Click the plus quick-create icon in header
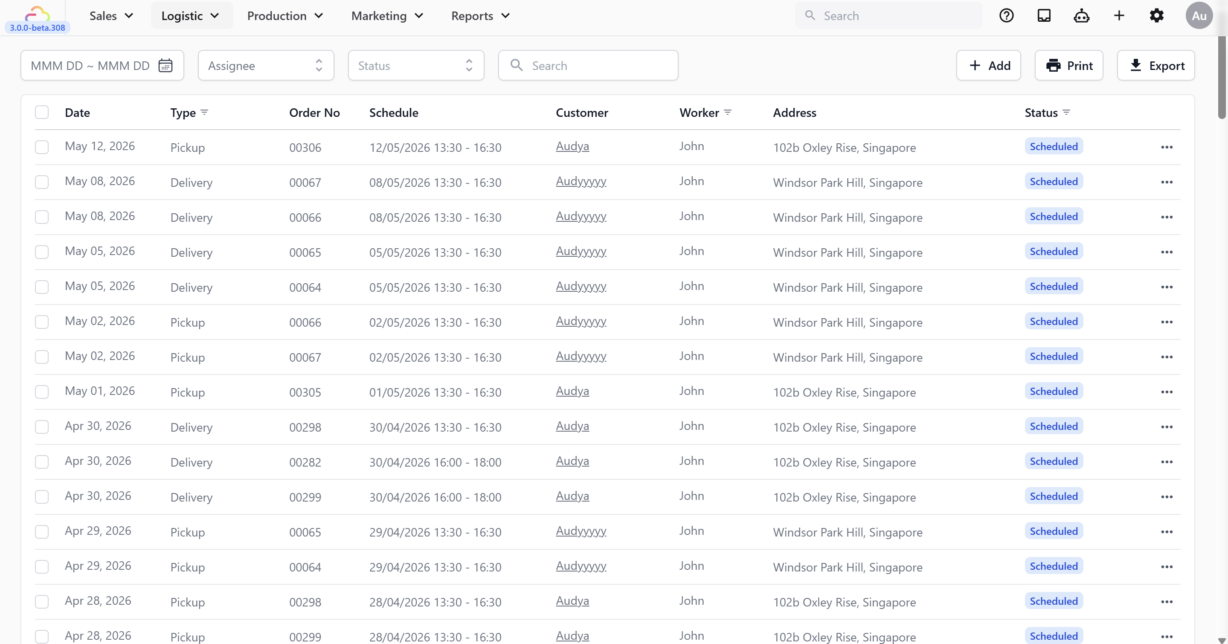 1119,16
